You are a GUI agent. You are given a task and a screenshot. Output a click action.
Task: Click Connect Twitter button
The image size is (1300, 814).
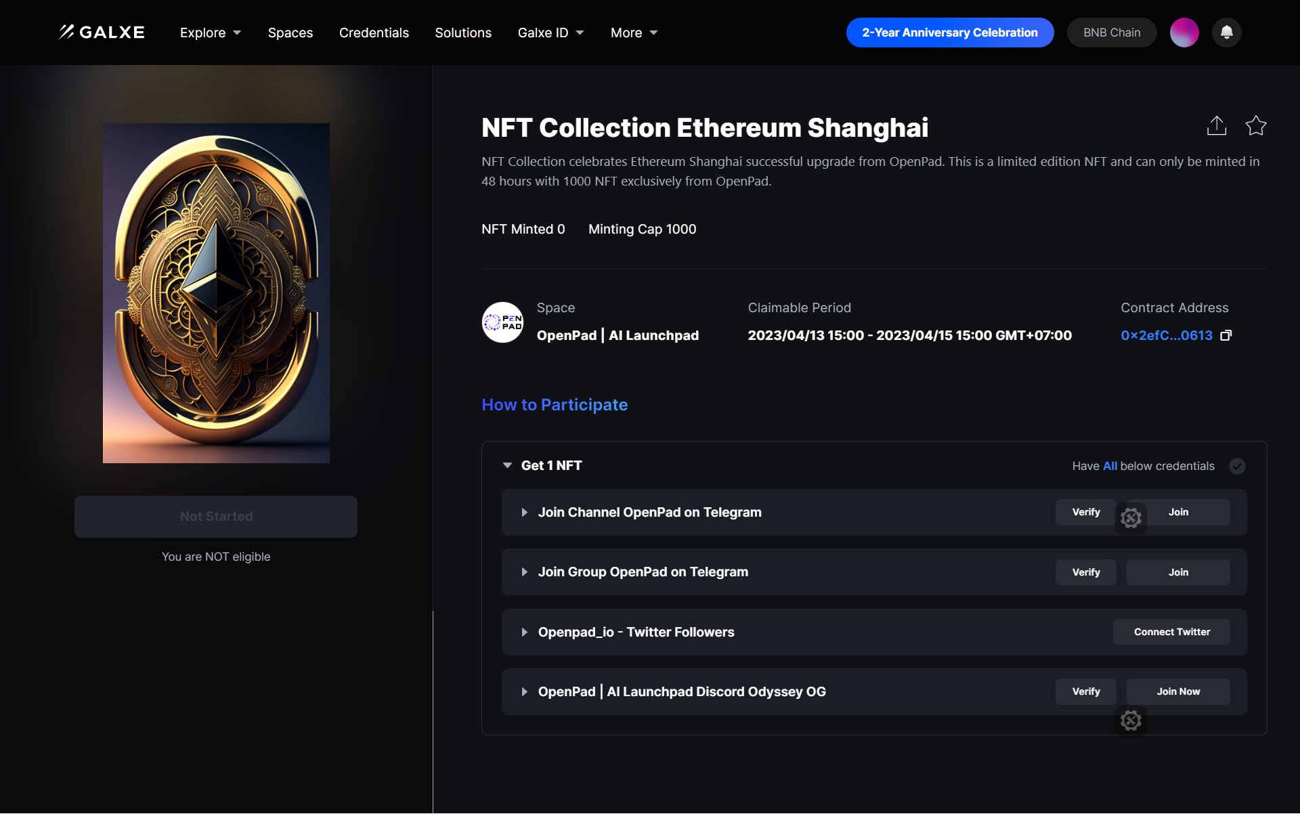tap(1172, 632)
